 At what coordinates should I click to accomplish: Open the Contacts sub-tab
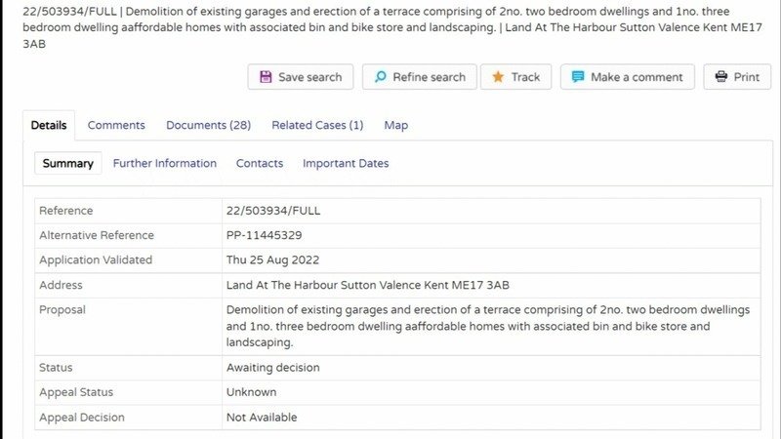(260, 163)
